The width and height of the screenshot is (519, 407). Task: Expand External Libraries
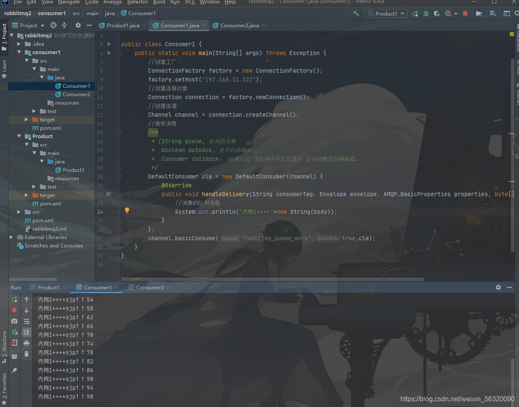click(x=11, y=237)
